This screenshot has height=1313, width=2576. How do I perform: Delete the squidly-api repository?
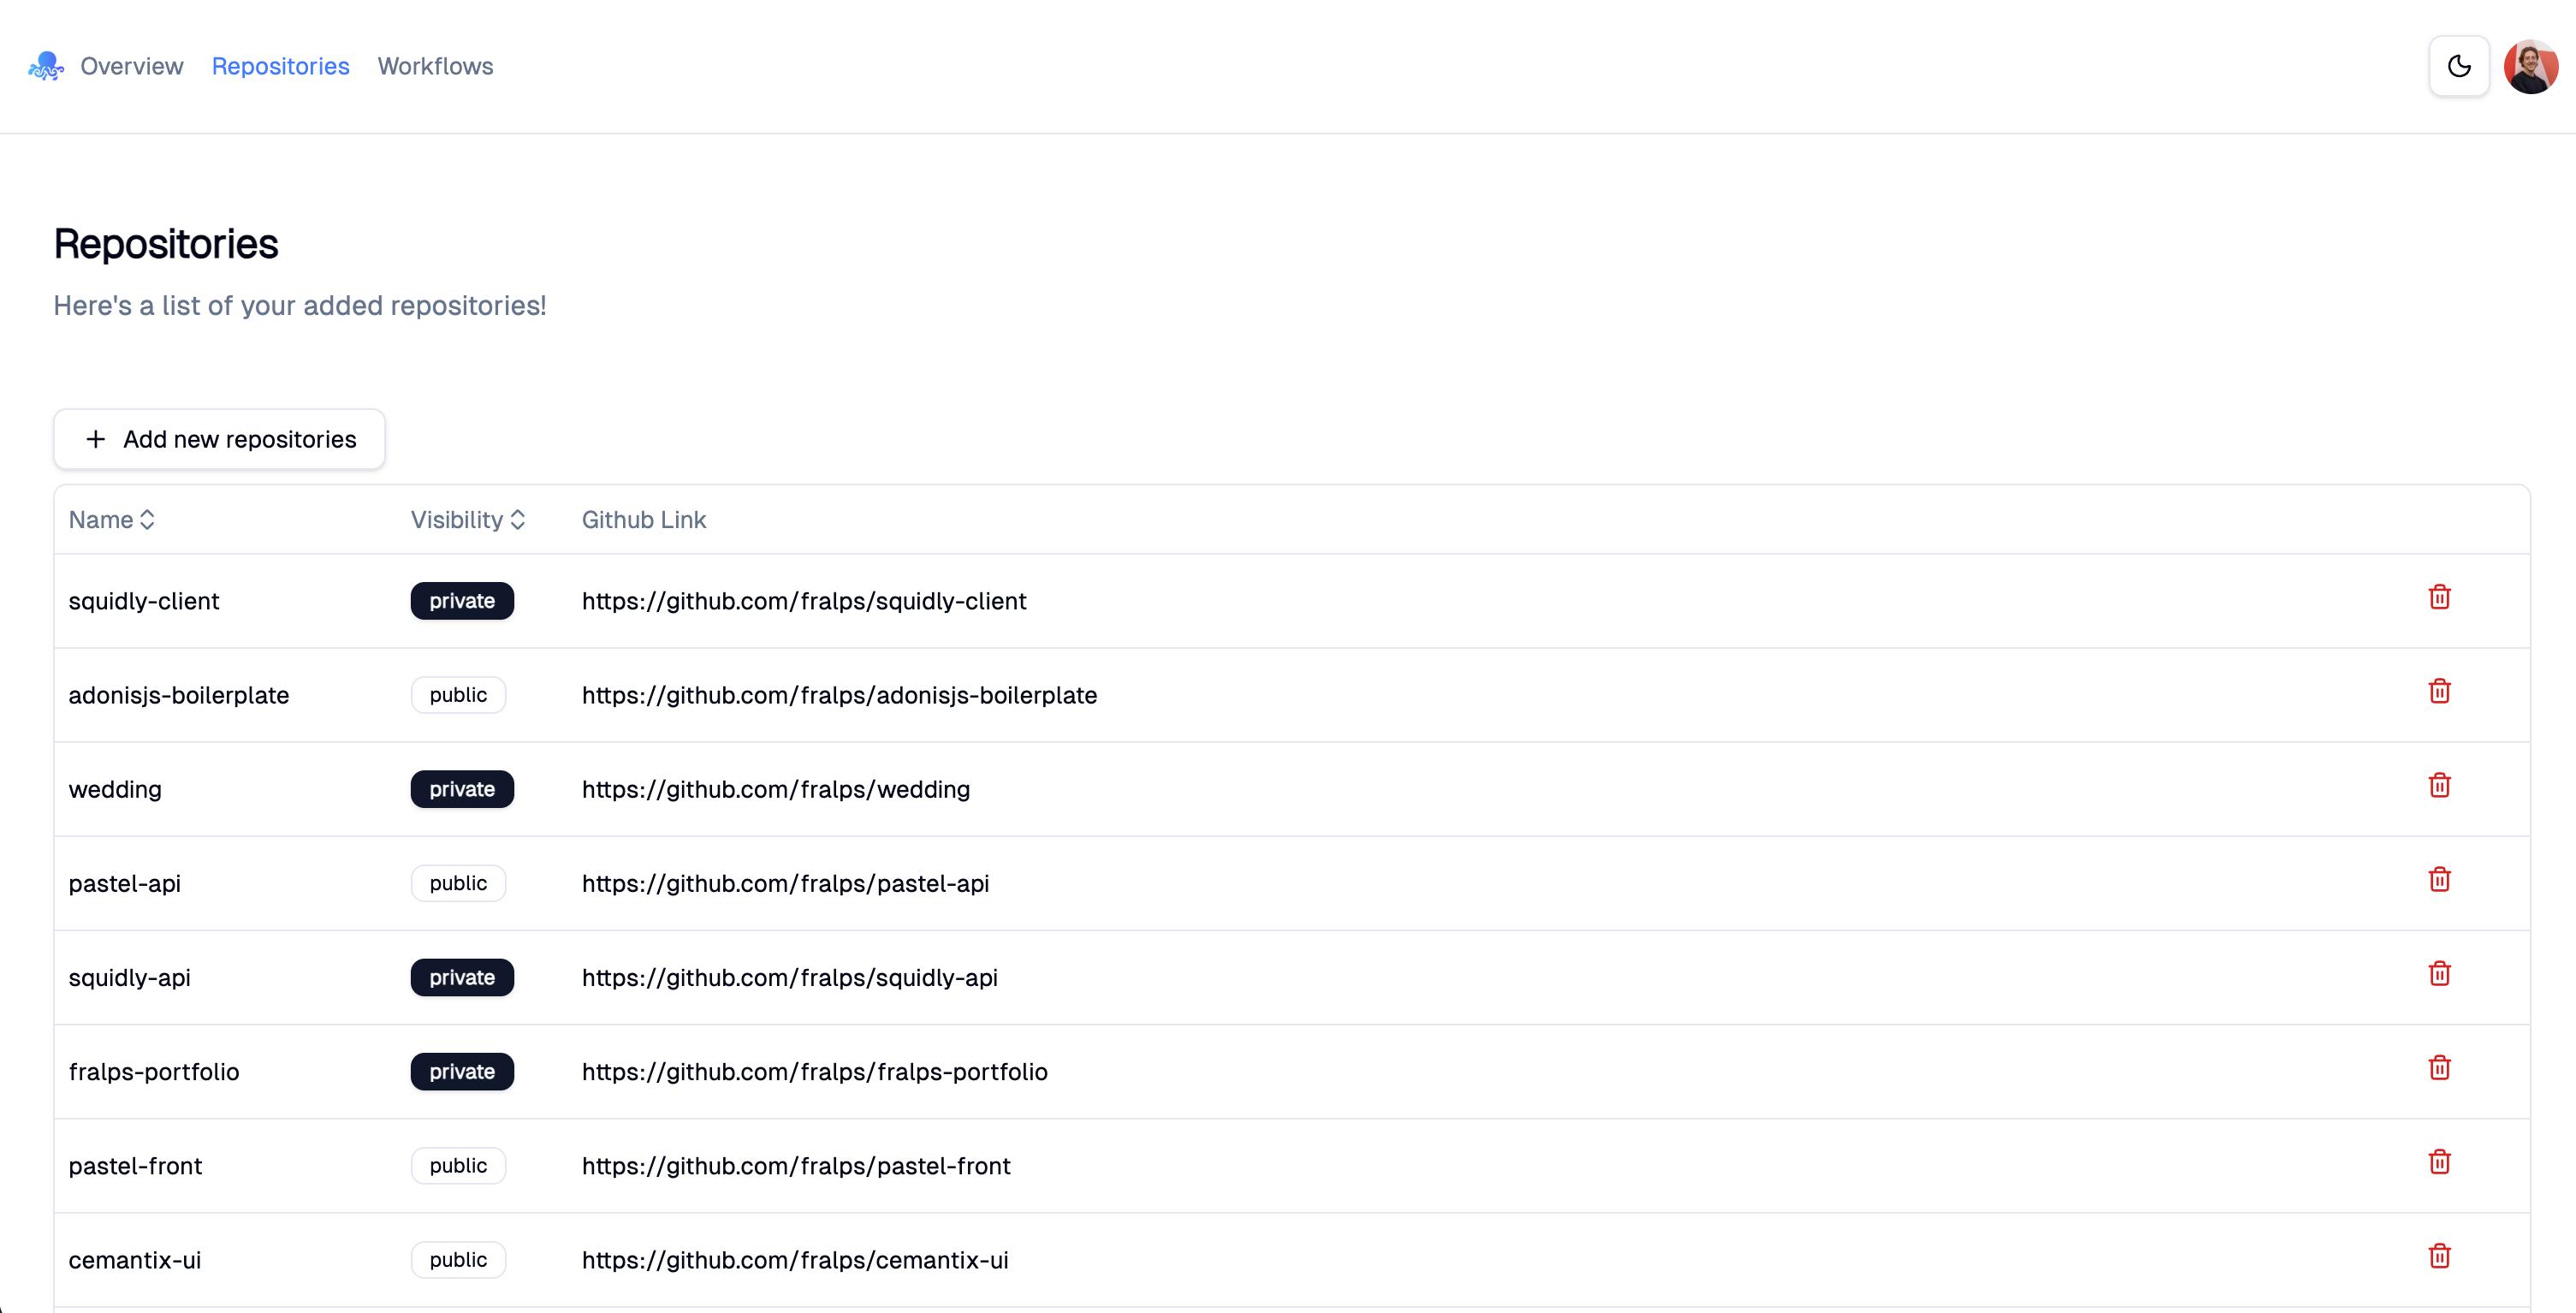[2440, 973]
